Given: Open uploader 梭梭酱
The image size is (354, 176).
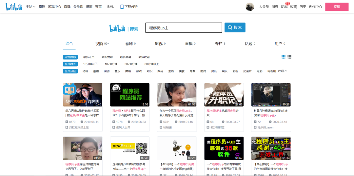Looking at the screenshot, I should tap(167, 127).
